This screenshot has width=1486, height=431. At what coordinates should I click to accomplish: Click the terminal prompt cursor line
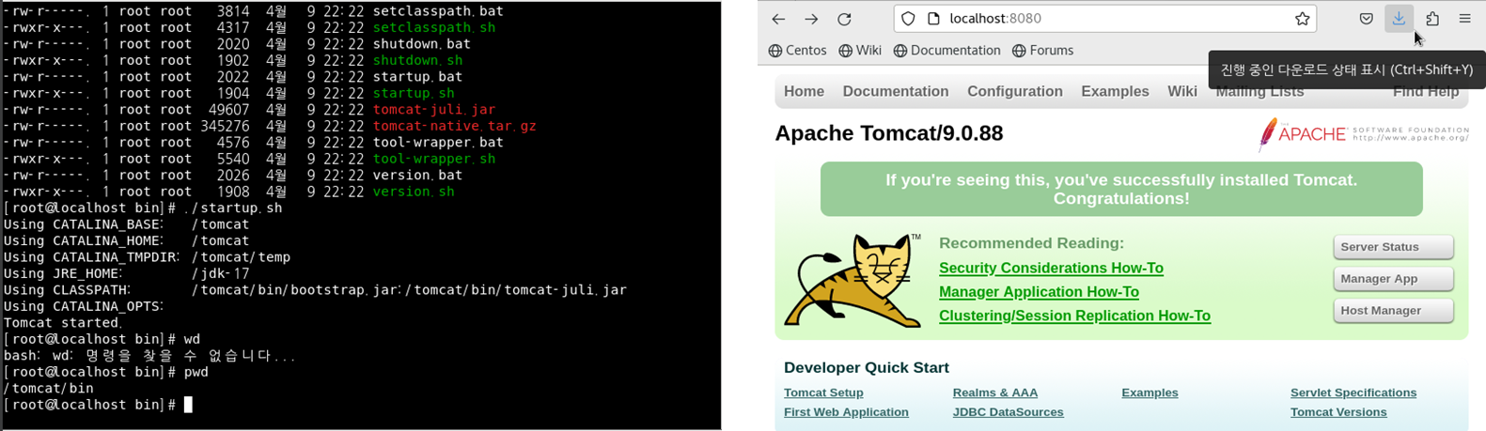[x=98, y=405]
